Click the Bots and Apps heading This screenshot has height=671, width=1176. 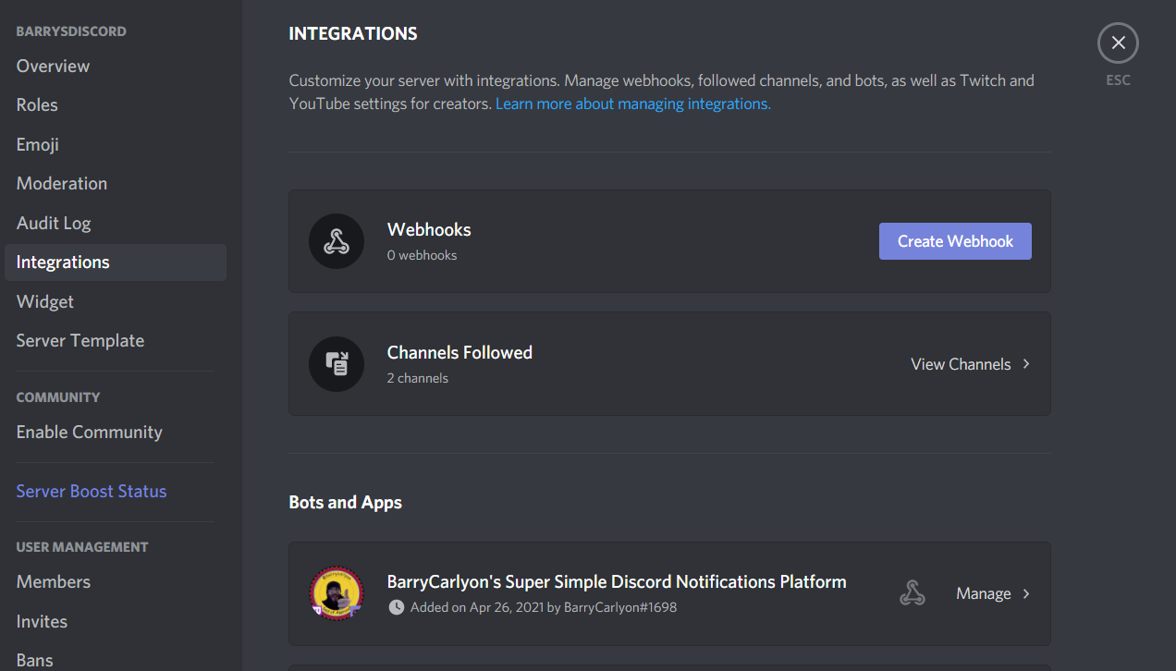click(346, 503)
